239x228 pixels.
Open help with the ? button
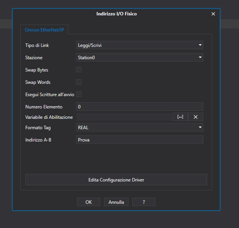click(144, 202)
